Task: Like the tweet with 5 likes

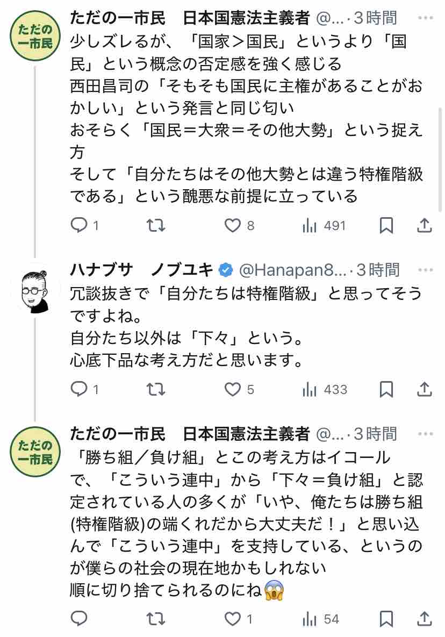Action: pos(233,389)
